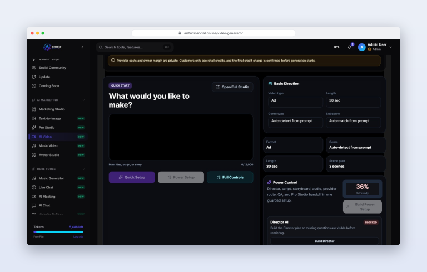
Task: Click the AI studio logo
Action: point(52,47)
